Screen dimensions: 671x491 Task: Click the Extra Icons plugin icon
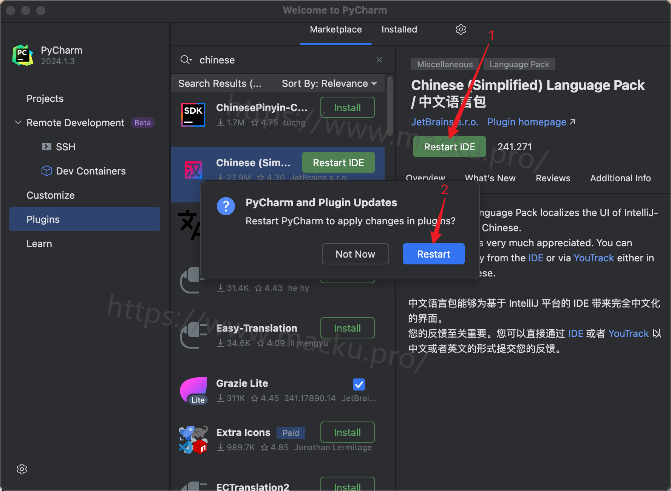[193, 440]
